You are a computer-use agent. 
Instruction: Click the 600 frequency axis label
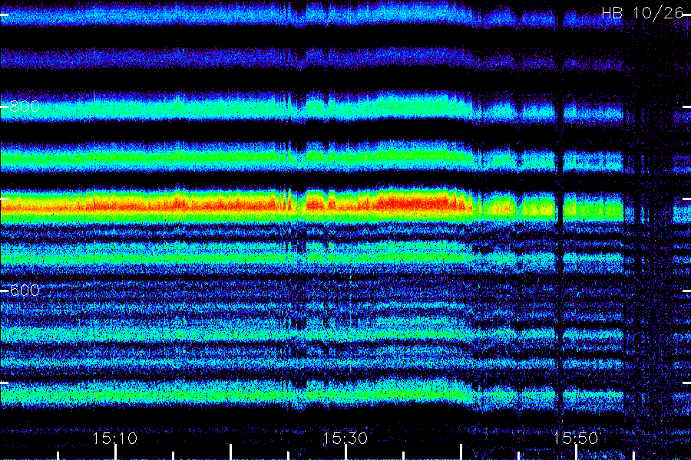[x=25, y=291]
